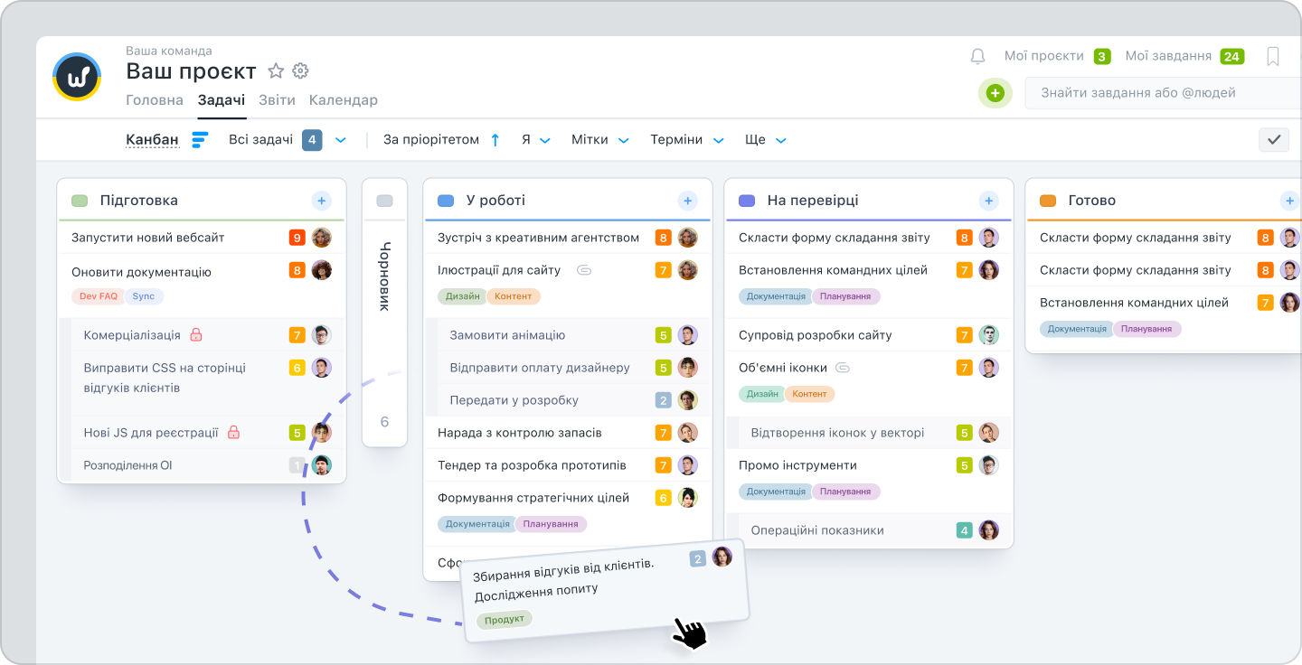Click the bookmark icon in header
1302x665 pixels.
(1273, 57)
